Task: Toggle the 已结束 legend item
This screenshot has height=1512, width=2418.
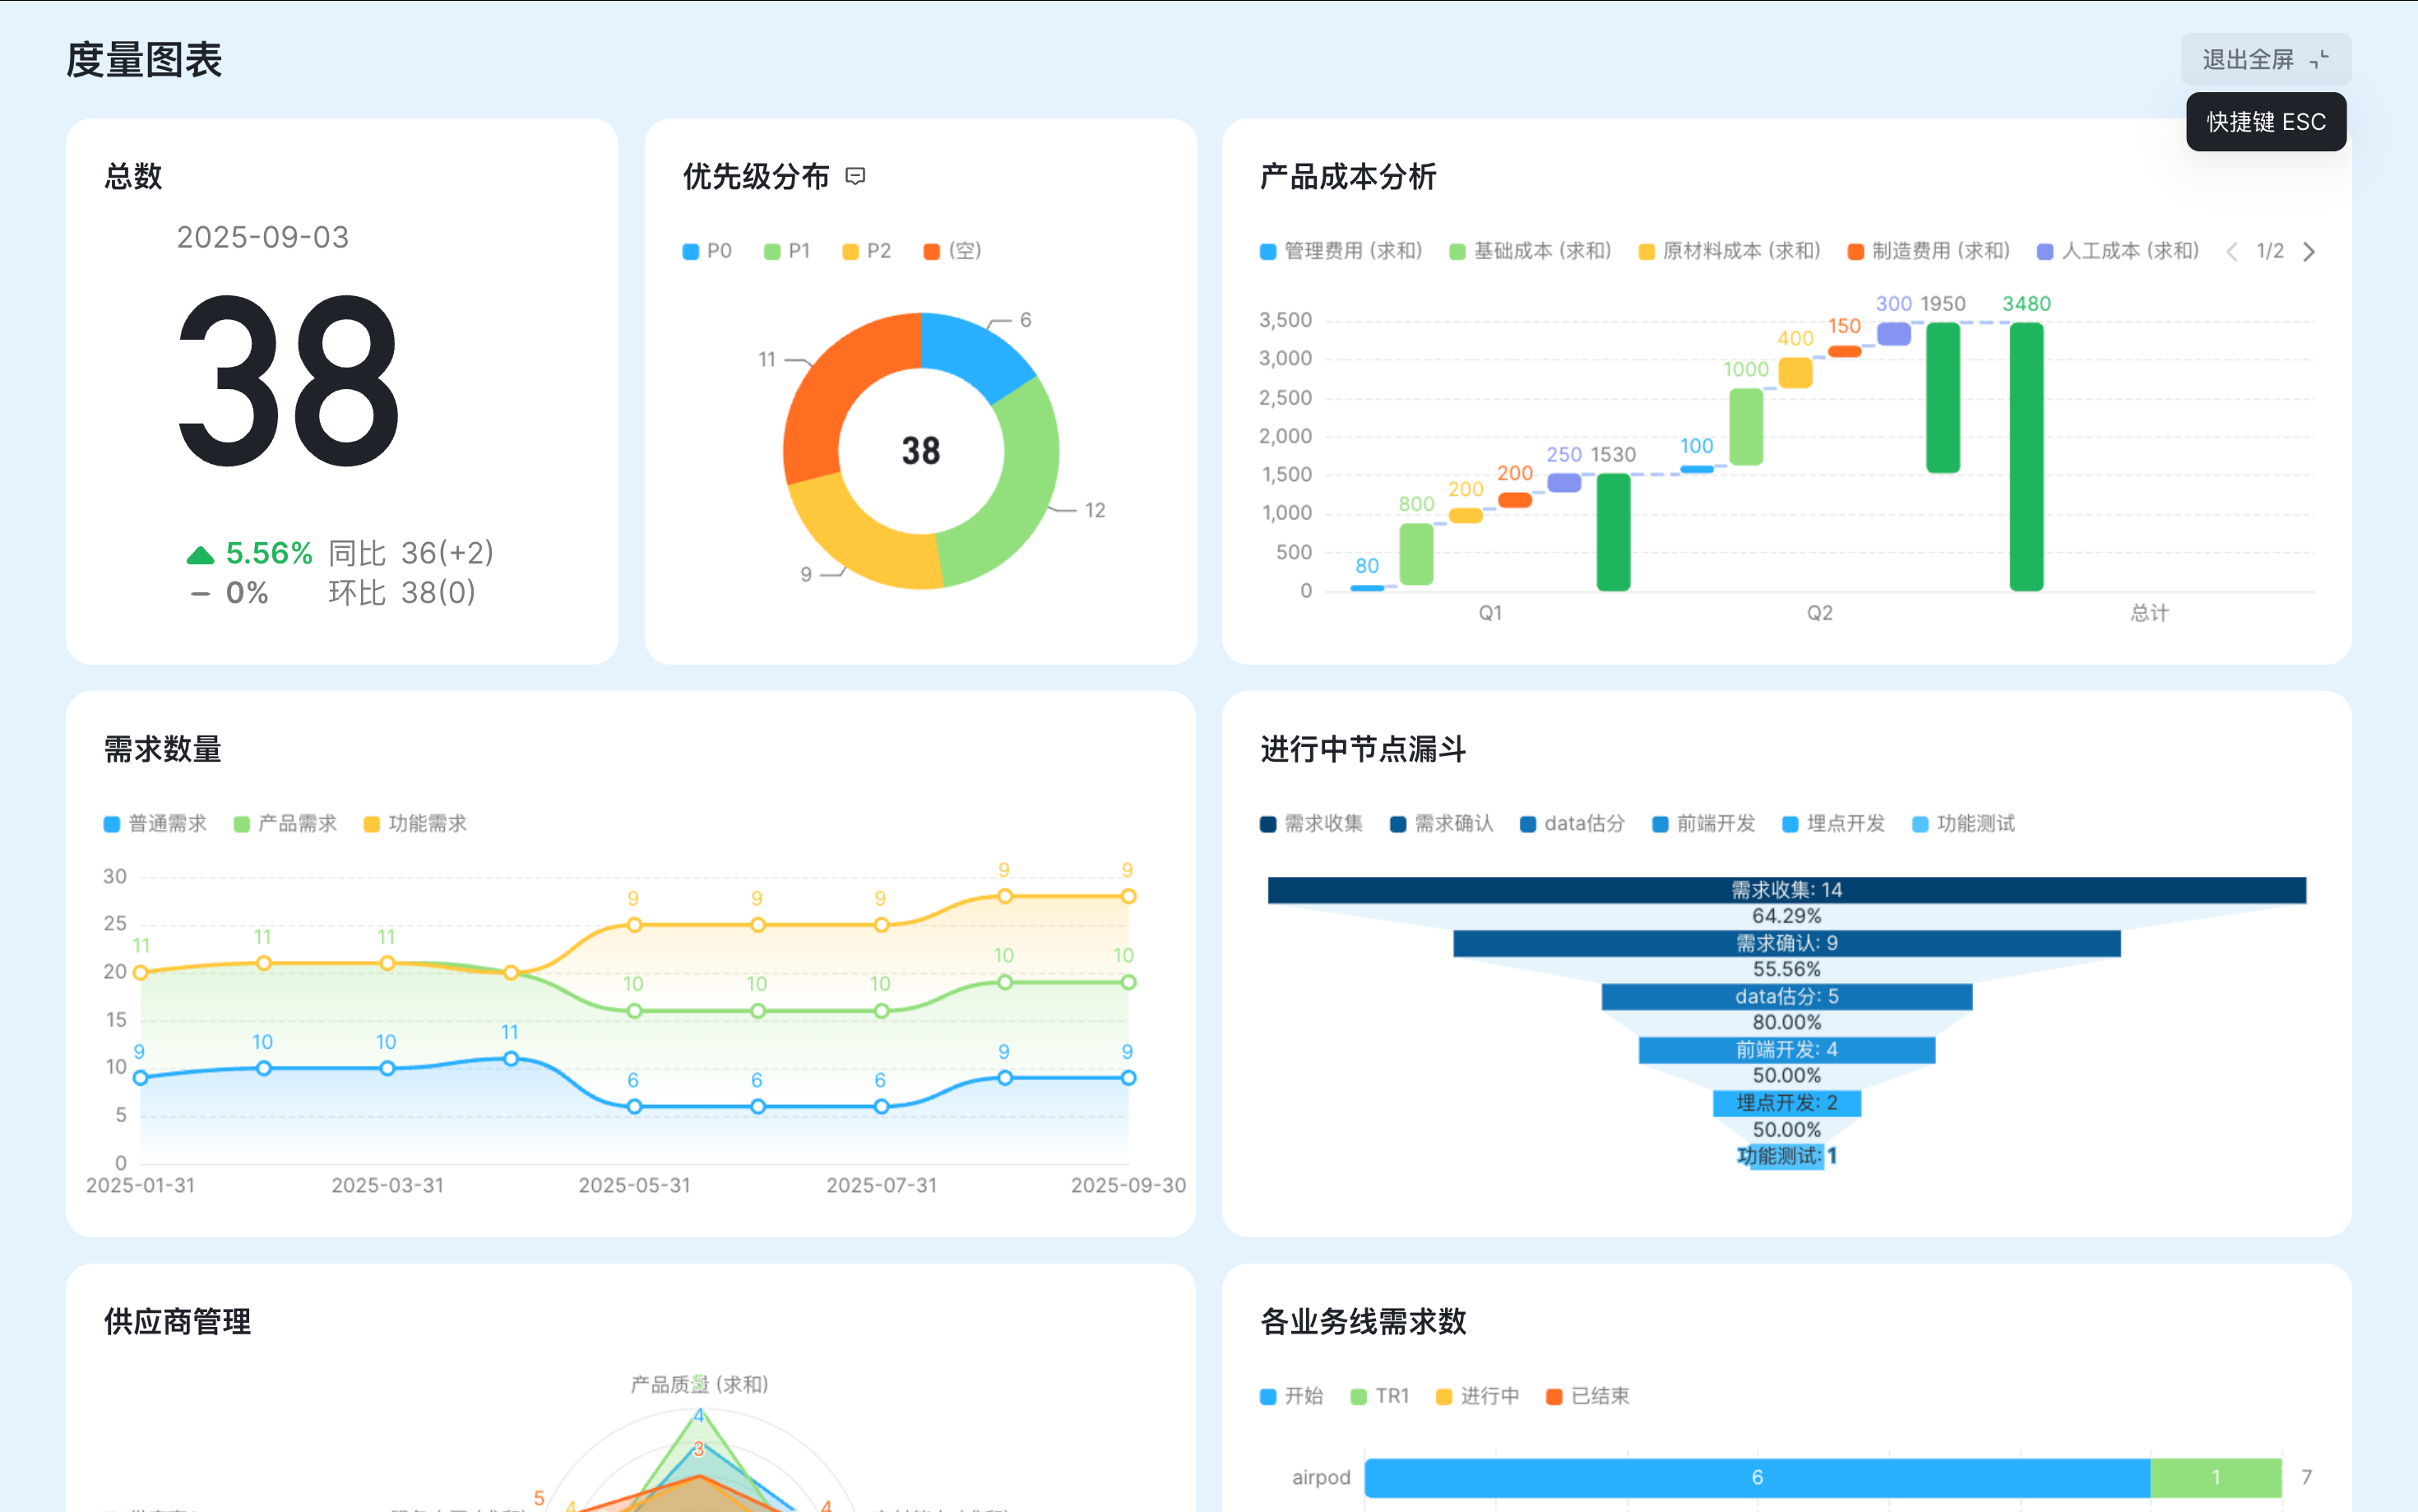Action: [x=1587, y=1396]
